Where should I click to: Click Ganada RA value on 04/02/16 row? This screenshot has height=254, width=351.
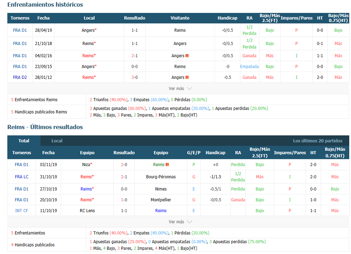coord(249,56)
